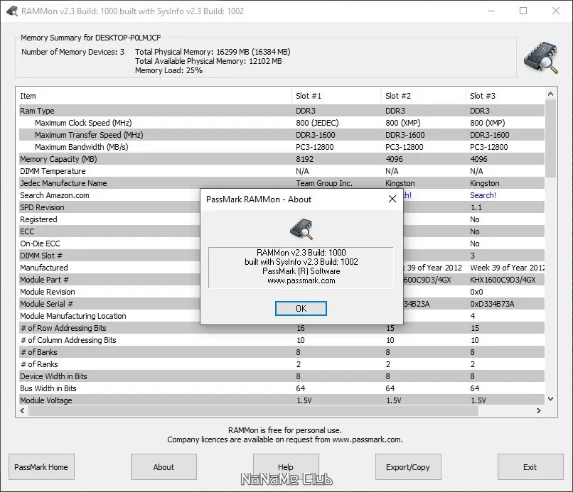Select the Jedec Manufacture Name row
This screenshot has height=492, width=573.
pos(282,183)
